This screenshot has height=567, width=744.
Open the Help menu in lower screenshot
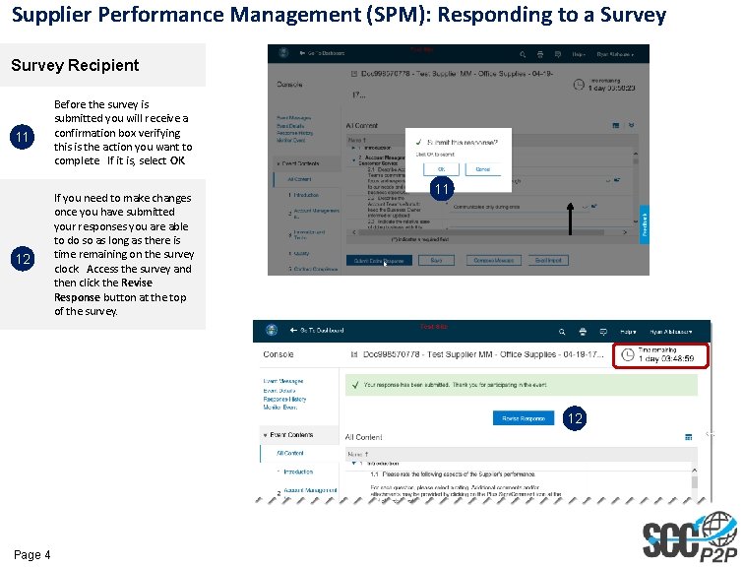(x=628, y=332)
